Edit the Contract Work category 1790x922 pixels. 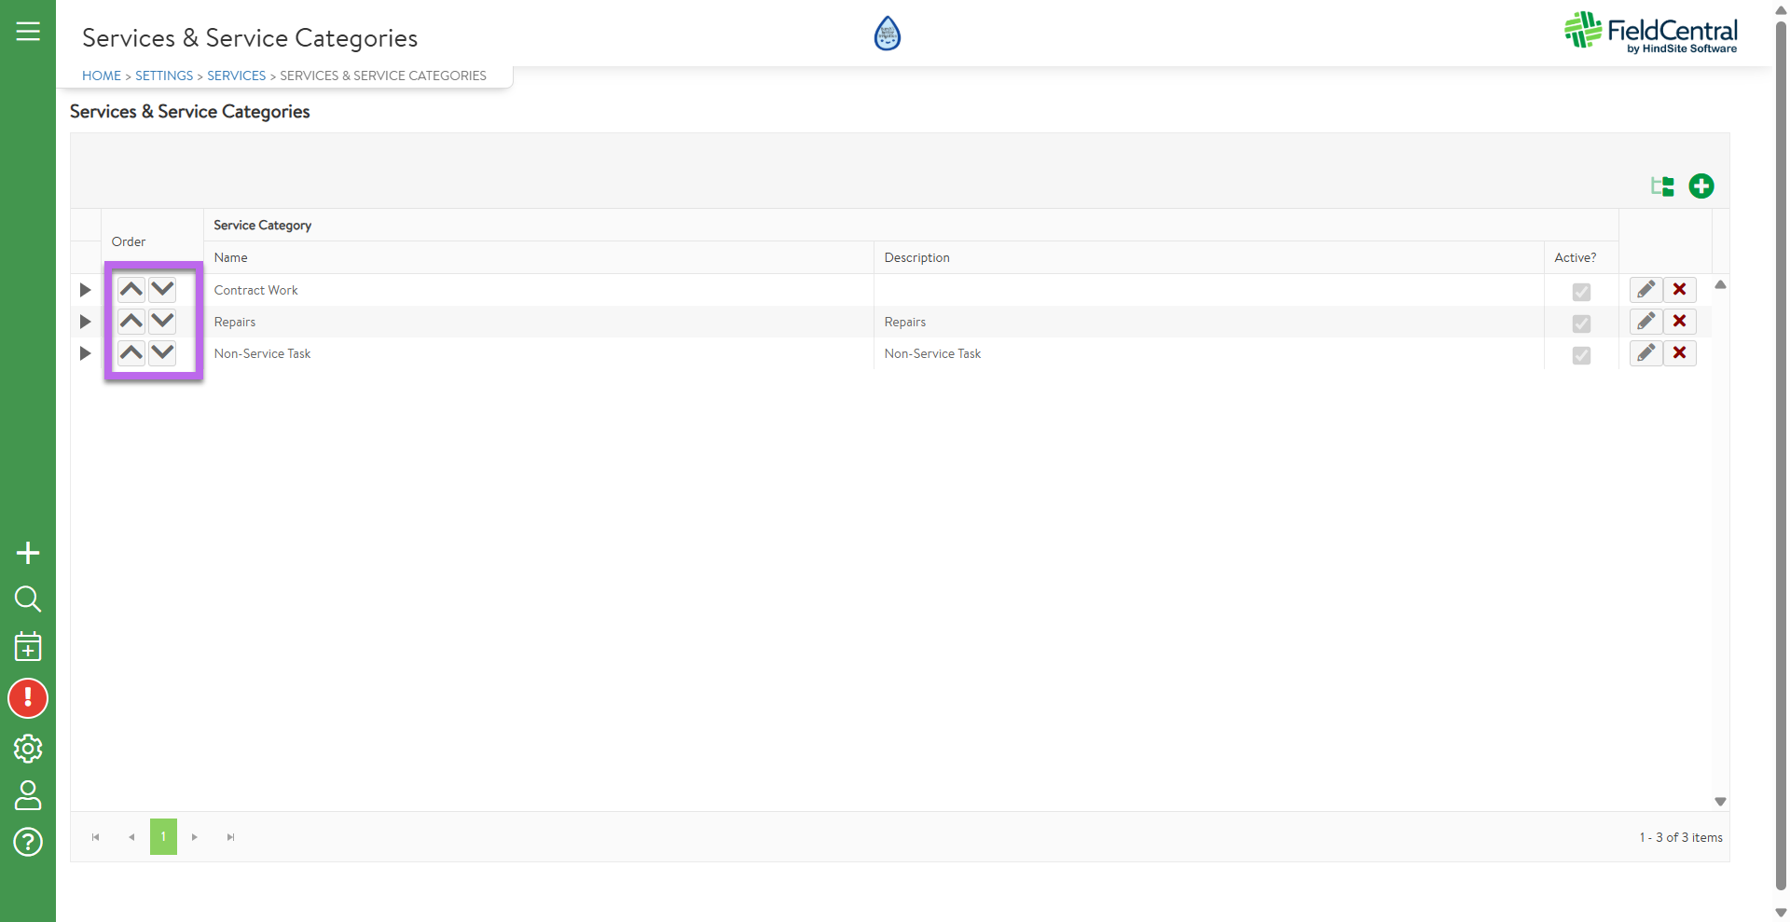pos(1645,290)
